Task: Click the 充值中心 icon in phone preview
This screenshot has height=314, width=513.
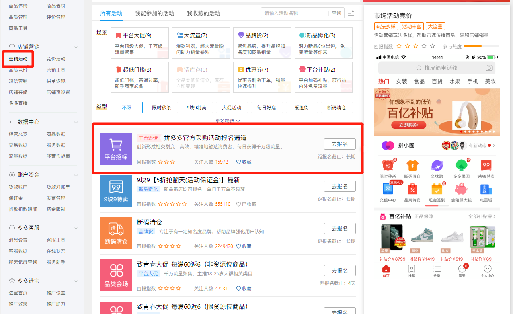Action: [x=388, y=189]
